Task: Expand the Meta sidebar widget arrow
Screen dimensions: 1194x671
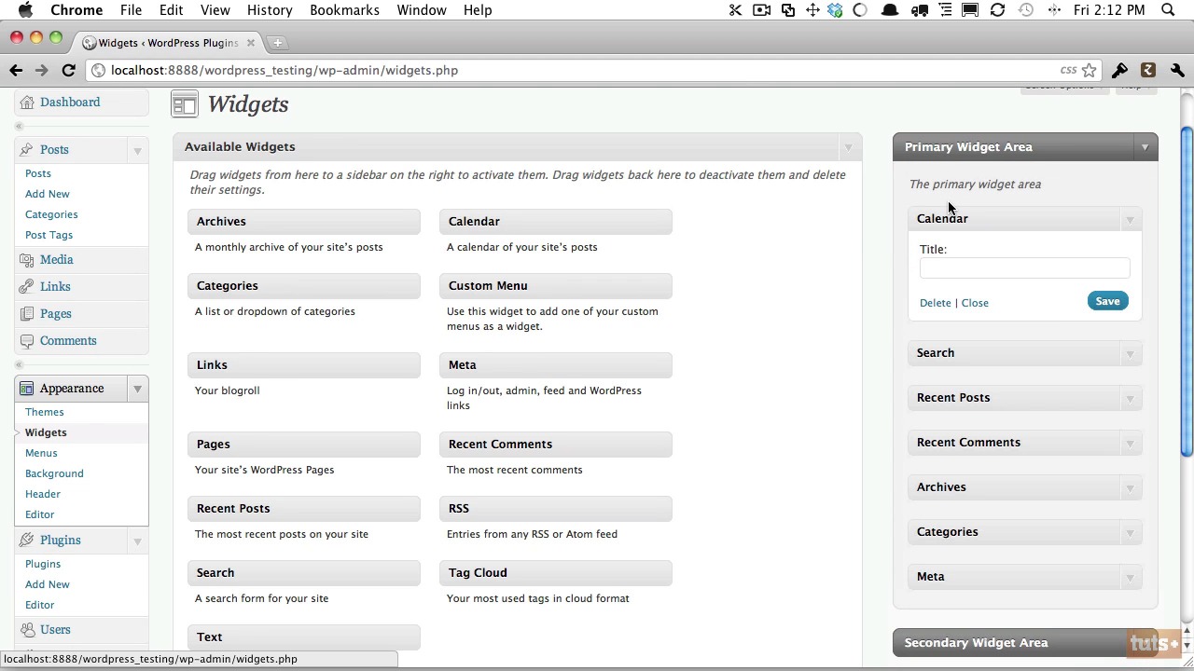Action: pyautogui.click(x=1130, y=577)
